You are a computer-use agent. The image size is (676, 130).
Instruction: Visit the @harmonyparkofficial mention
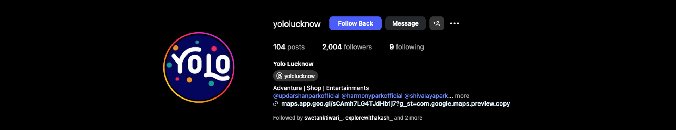(372, 96)
